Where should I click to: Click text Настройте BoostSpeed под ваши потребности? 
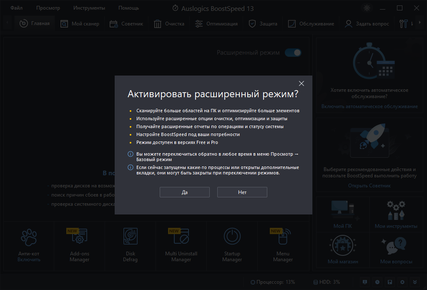[188, 134]
